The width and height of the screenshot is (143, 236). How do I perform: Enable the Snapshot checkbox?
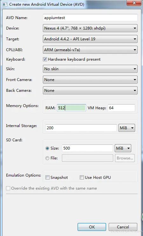pos(47,178)
